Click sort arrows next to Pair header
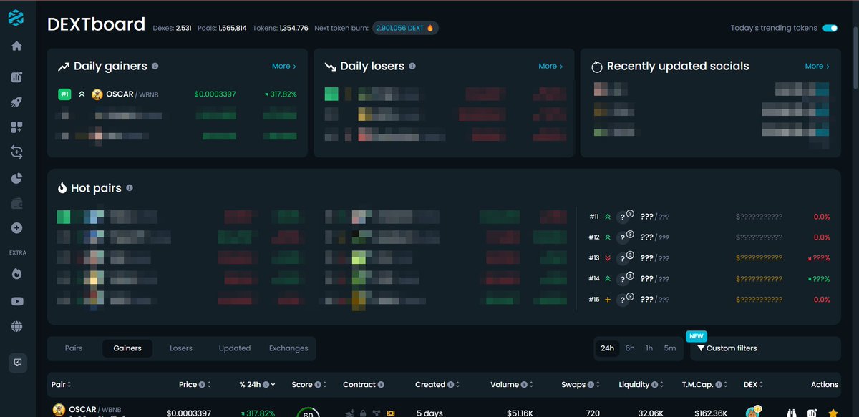Screen dimensions: 859x417 [x=69, y=385]
